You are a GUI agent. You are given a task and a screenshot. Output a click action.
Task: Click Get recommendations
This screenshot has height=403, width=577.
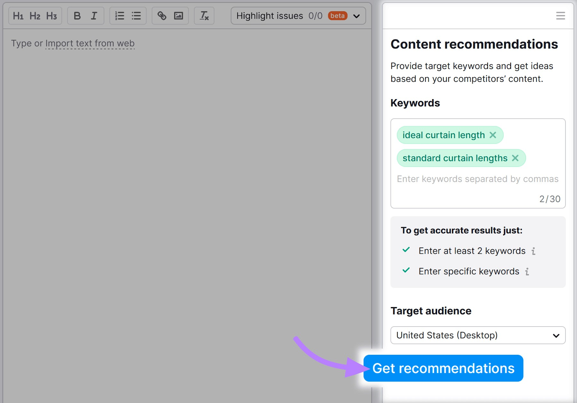click(x=443, y=368)
